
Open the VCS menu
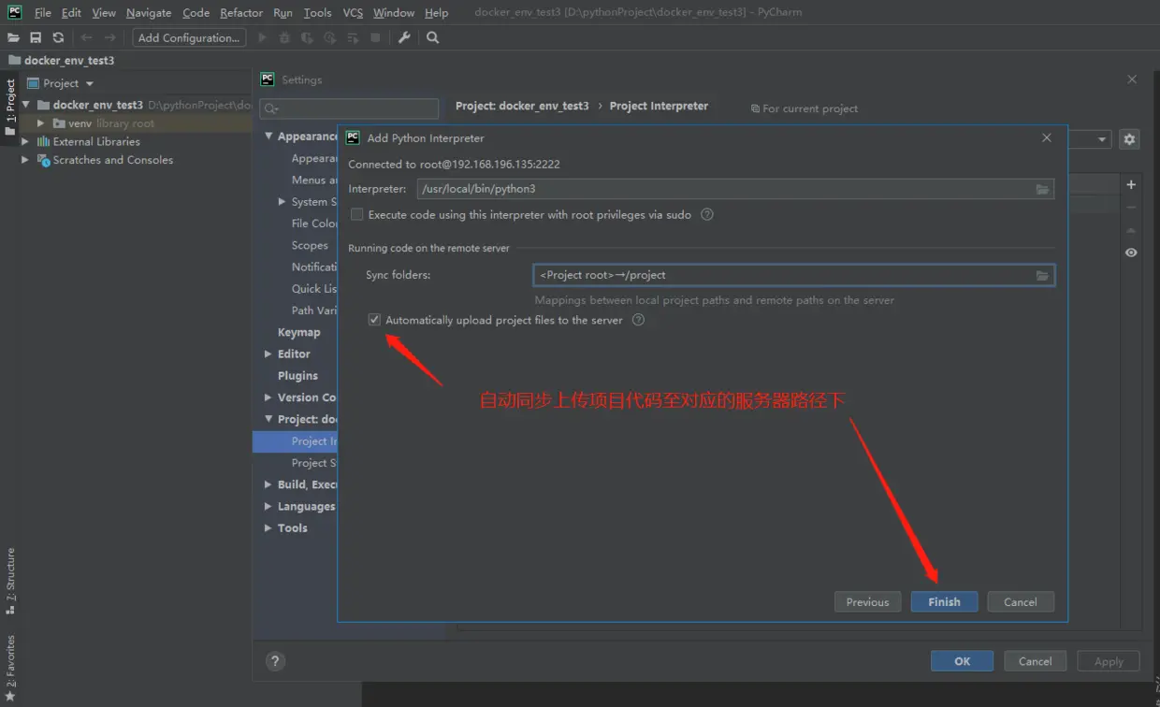[x=353, y=12]
